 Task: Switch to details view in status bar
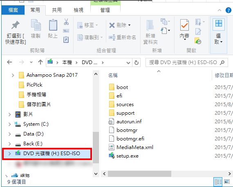coord(218,182)
